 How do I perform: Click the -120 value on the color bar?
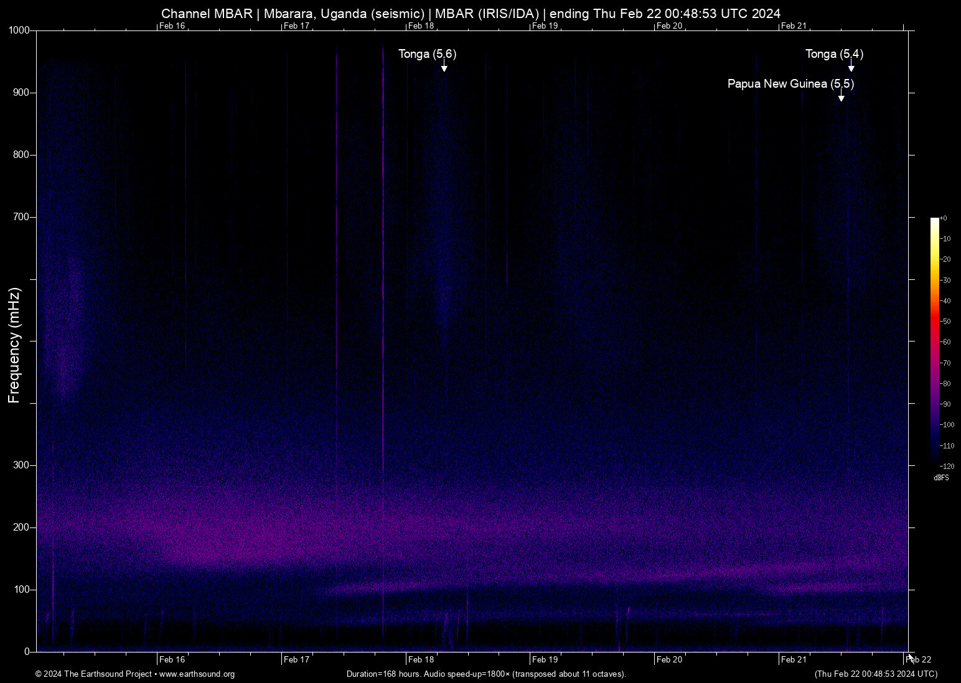click(x=947, y=466)
